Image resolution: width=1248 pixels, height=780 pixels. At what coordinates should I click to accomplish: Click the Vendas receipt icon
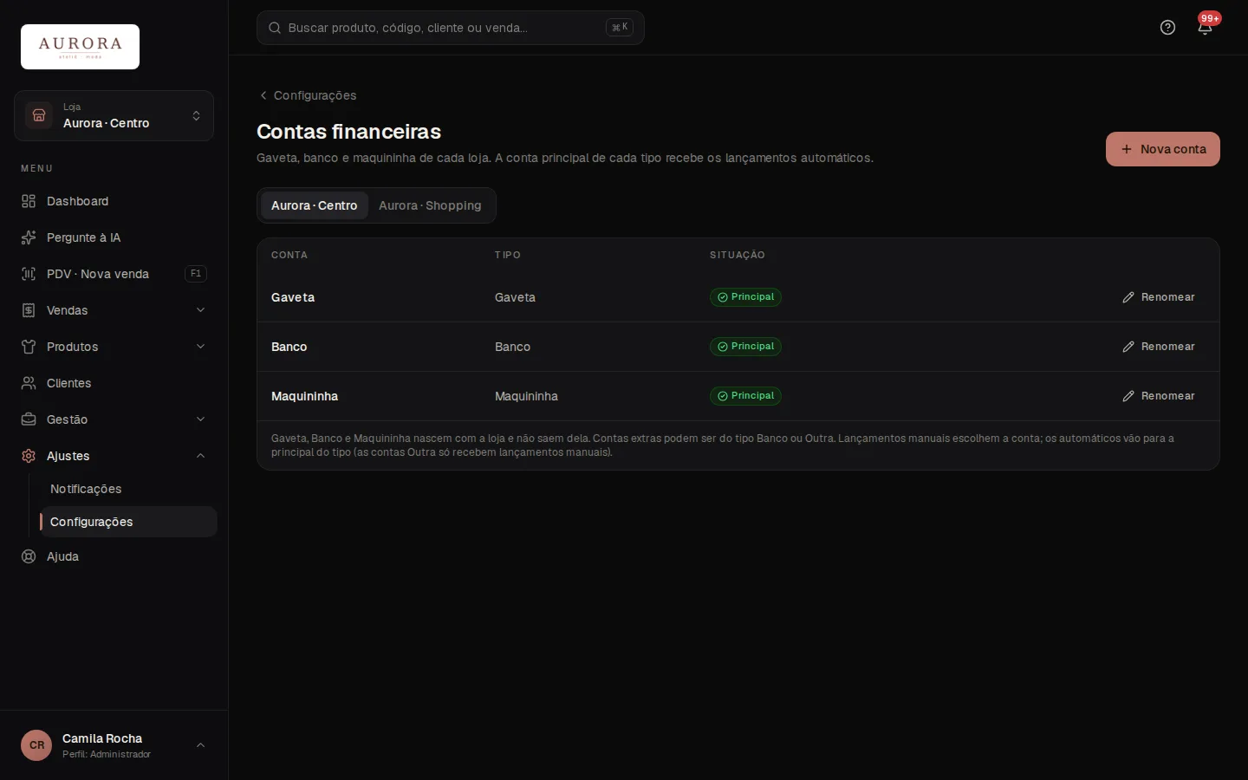[x=29, y=310]
